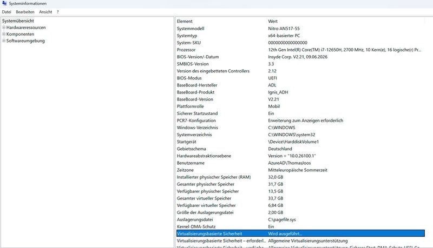Click the Mitteleuropäische Sommerzeit value
This screenshot has height=248, width=433.
298,170
